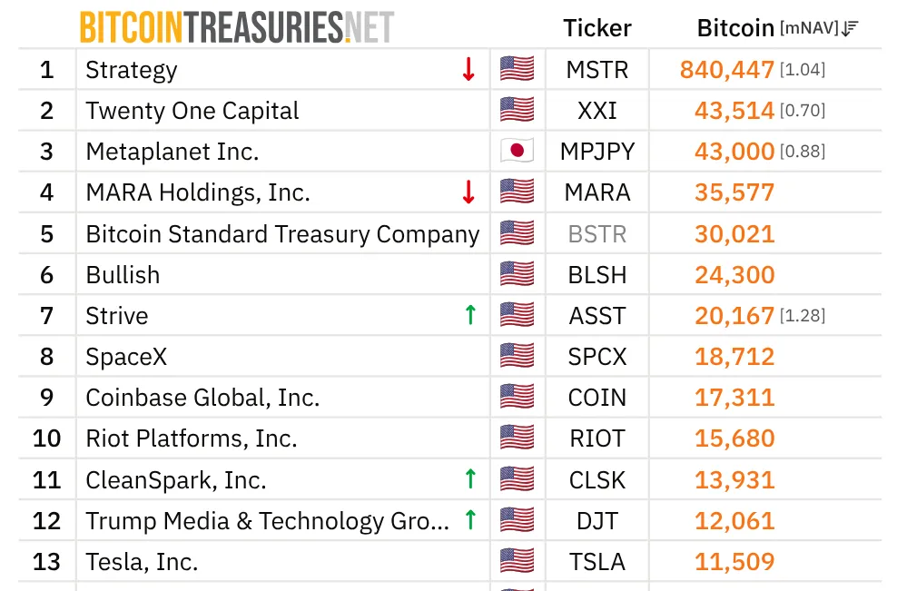This screenshot has height=591, width=897.
Task: Click the red down arrow beside MARA Holdings
Action: pos(468,192)
